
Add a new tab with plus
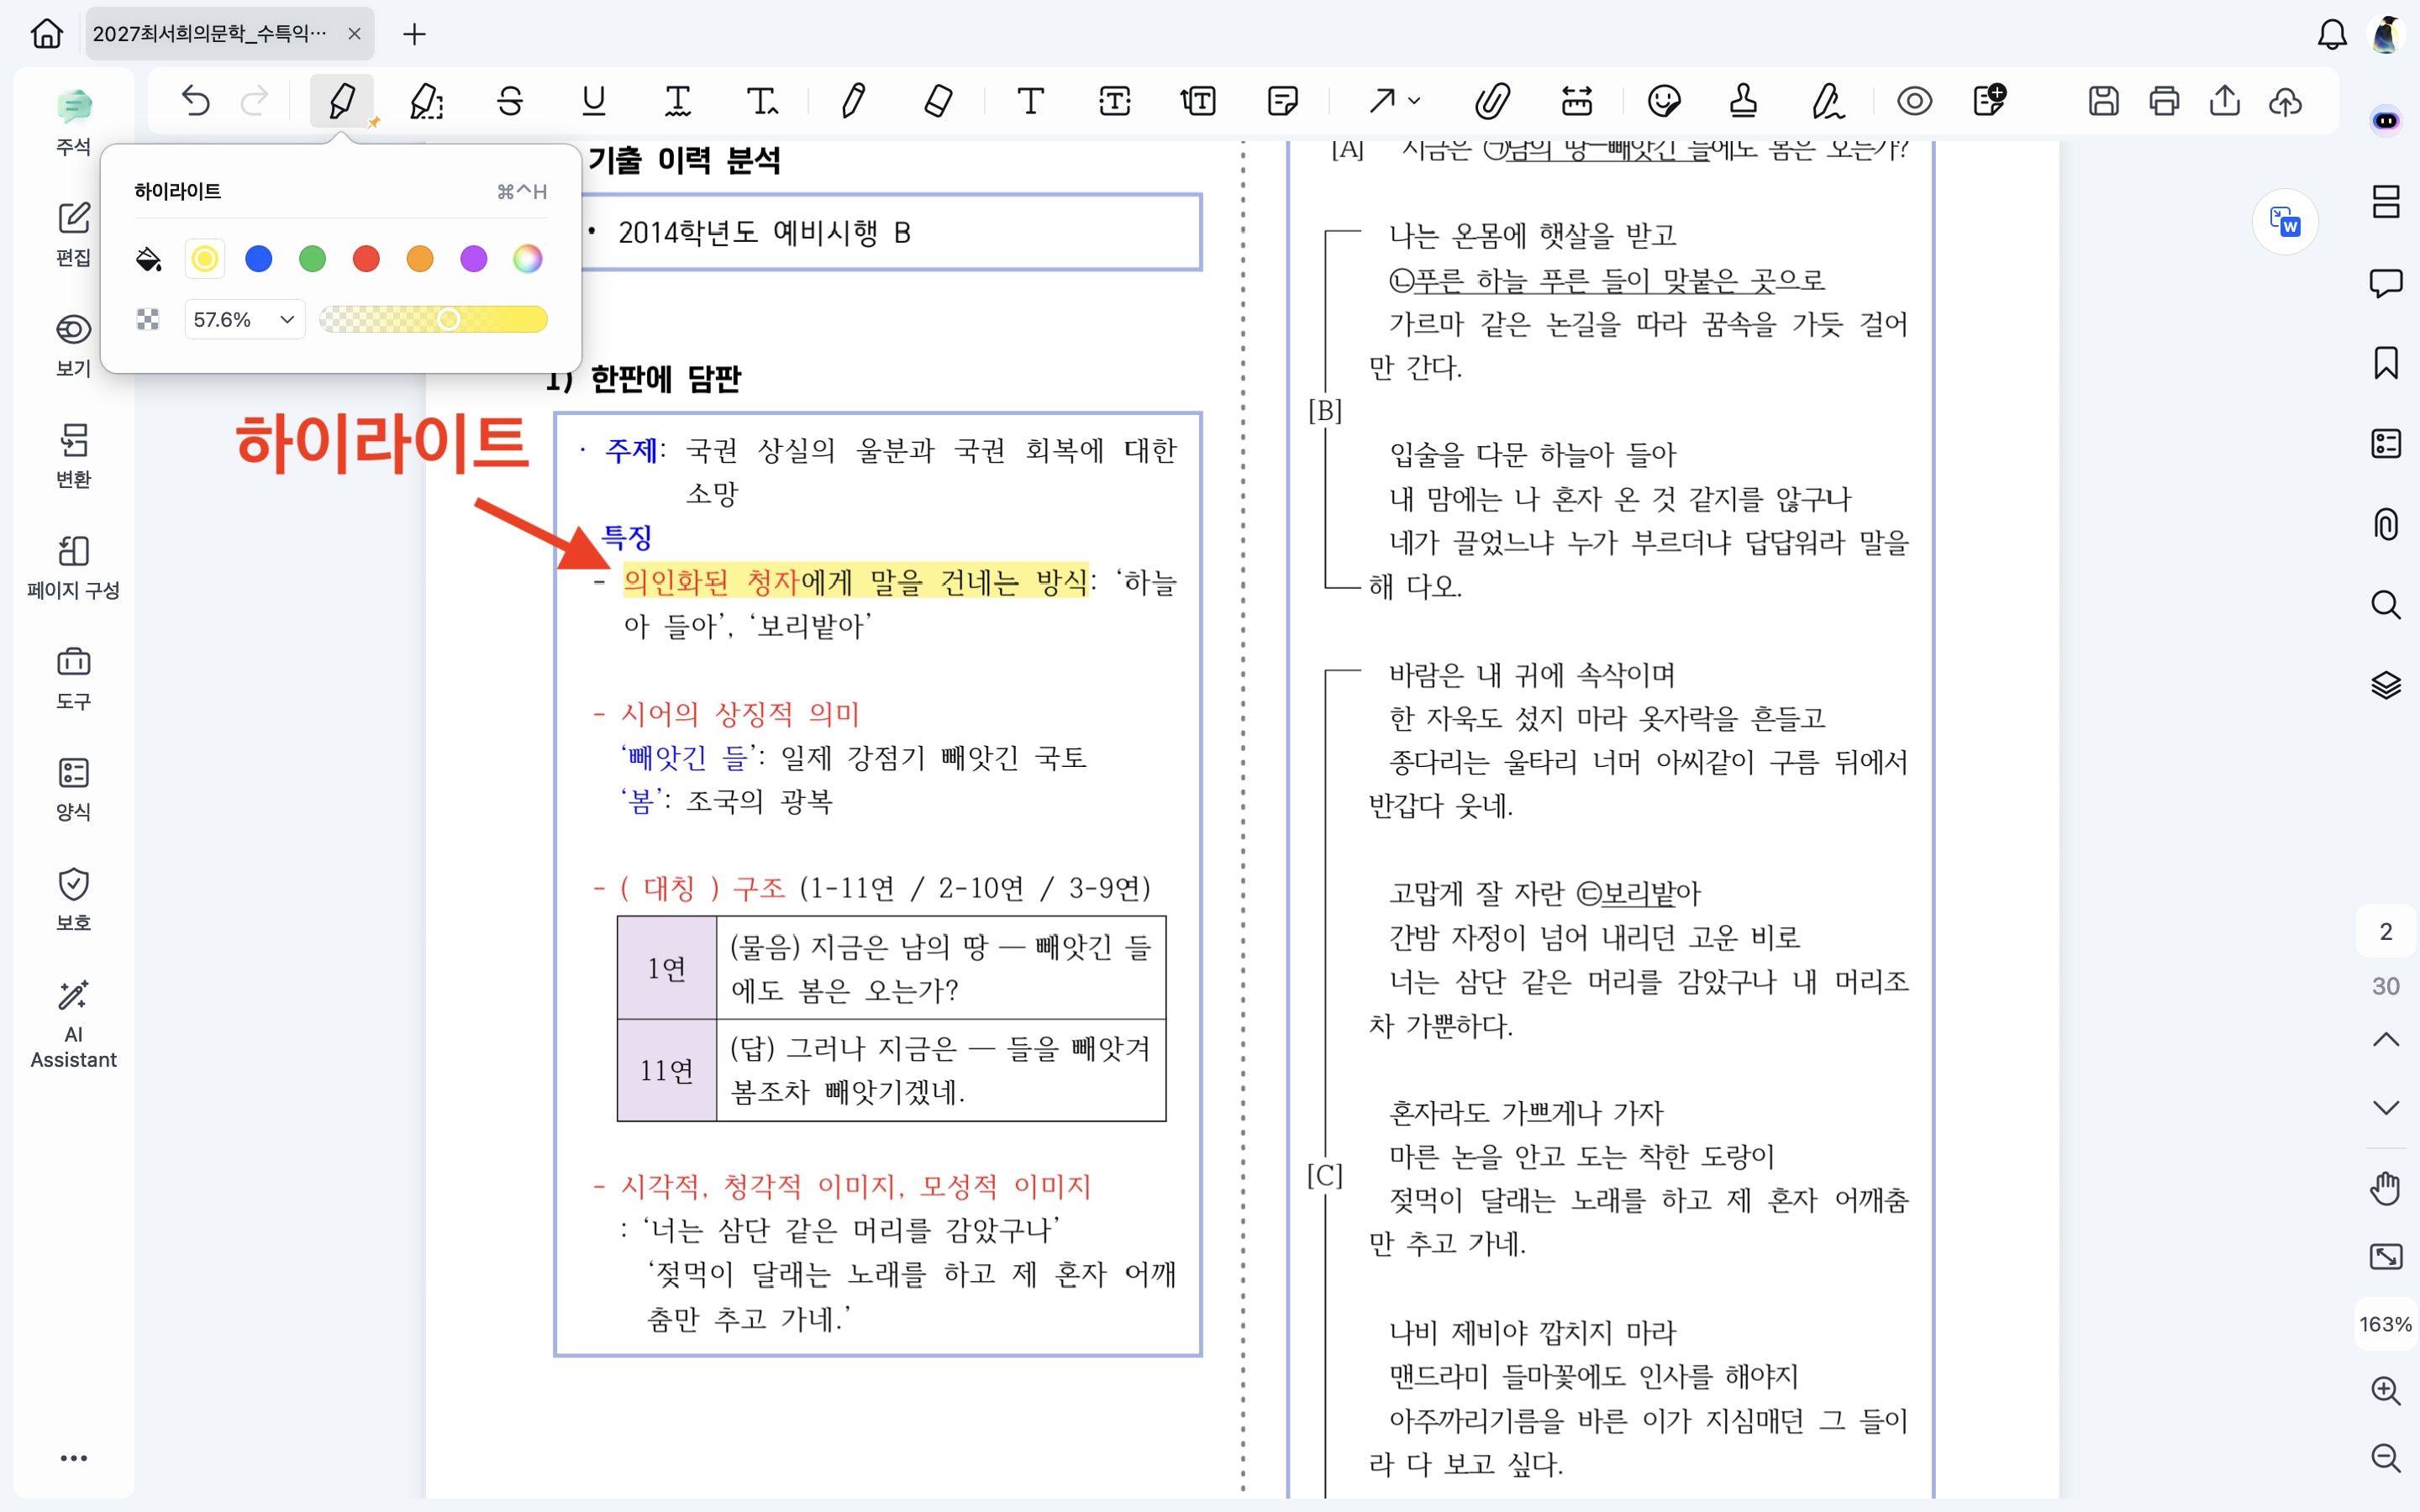[x=414, y=34]
